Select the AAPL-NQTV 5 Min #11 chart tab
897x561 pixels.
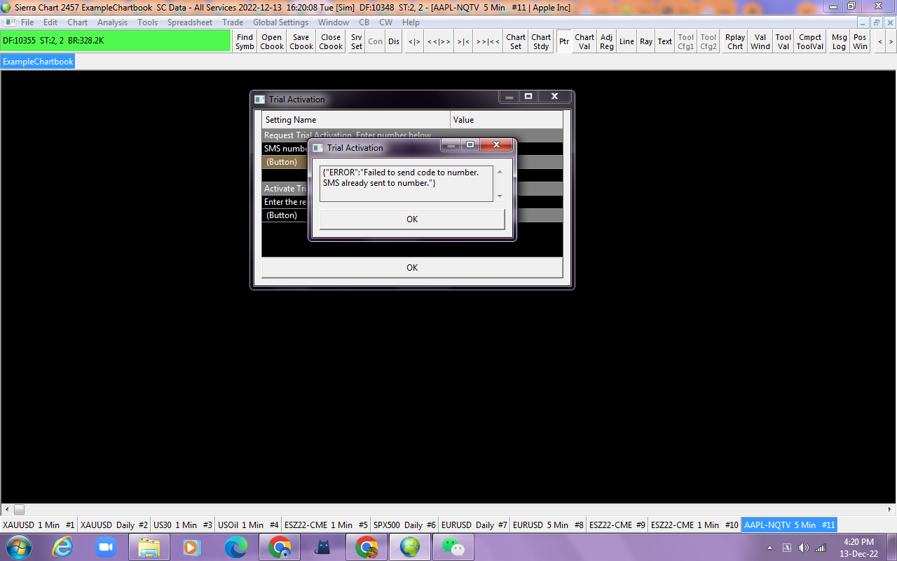[x=790, y=525]
